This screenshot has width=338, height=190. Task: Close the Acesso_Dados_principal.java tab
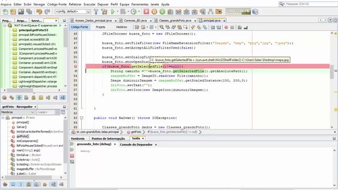tap(116, 21)
